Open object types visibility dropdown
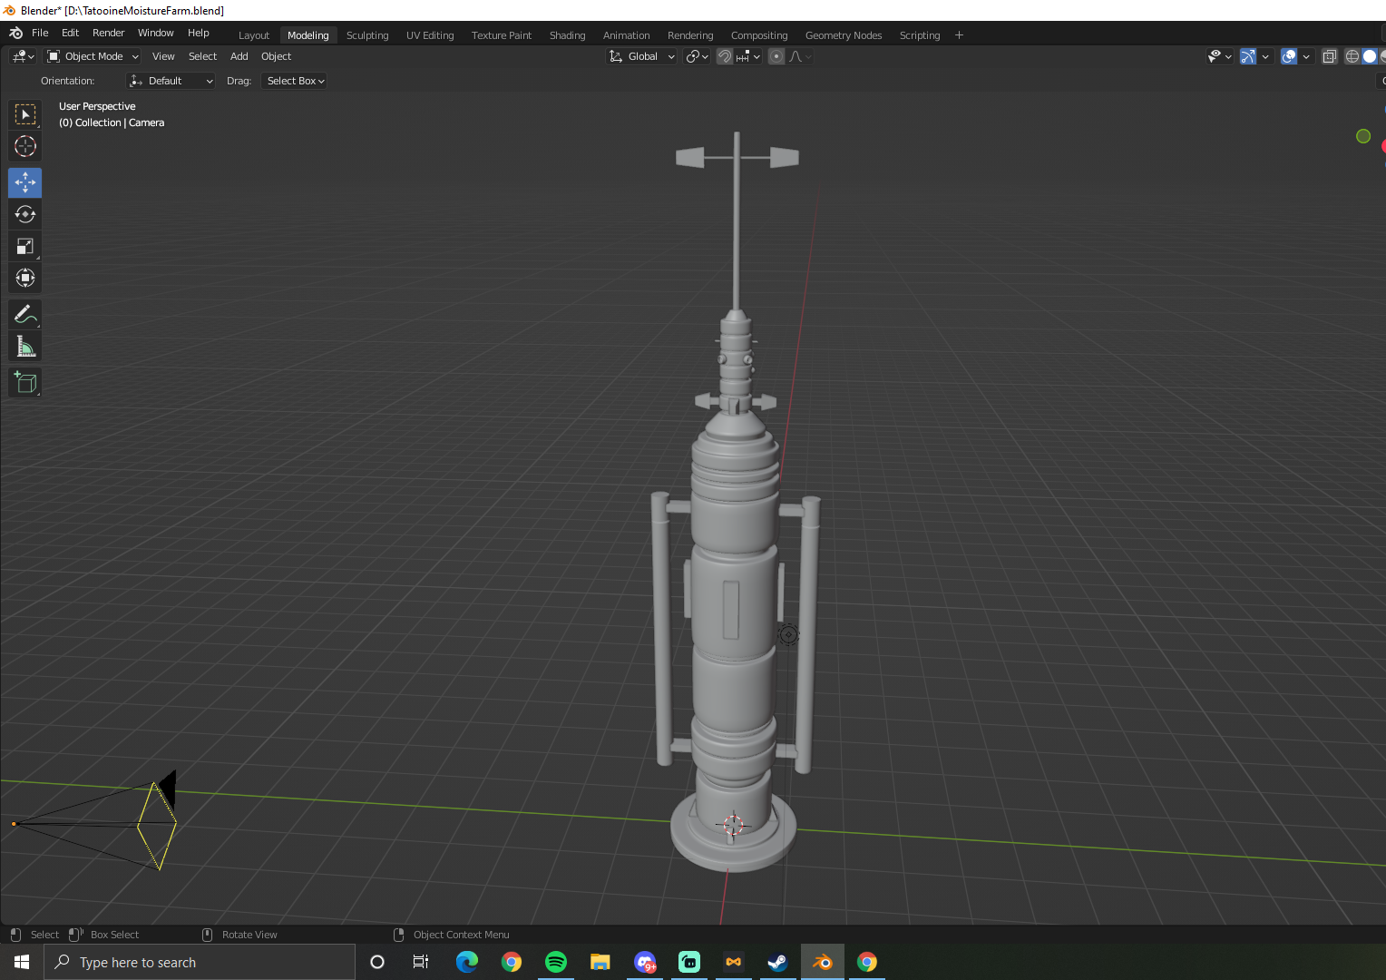Image resolution: width=1386 pixels, height=980 pixels. tap(1219, 56)
